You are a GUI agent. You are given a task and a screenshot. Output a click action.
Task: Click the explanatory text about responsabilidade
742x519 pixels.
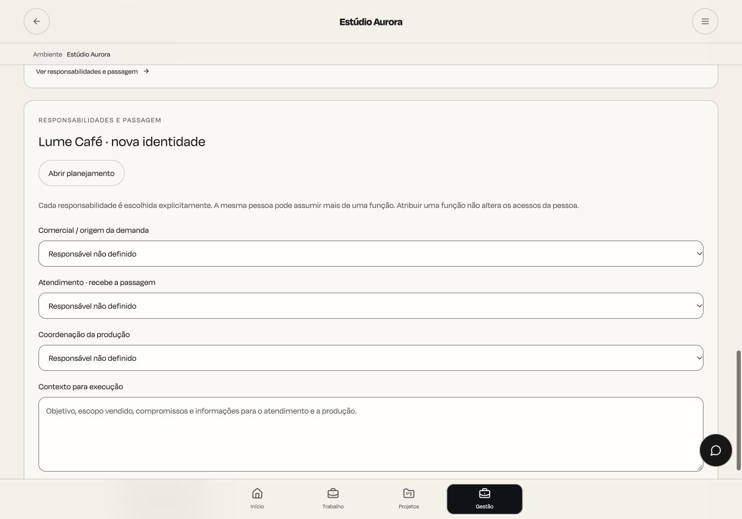click(x=309, y=206)
